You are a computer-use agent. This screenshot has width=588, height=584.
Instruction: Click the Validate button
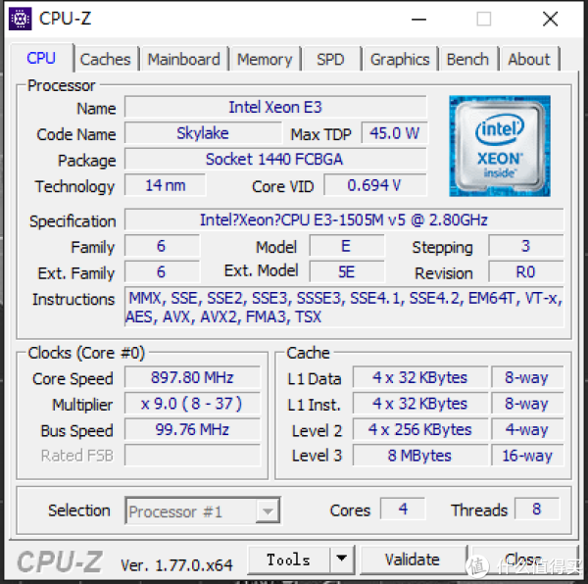(x=413, y=560)
